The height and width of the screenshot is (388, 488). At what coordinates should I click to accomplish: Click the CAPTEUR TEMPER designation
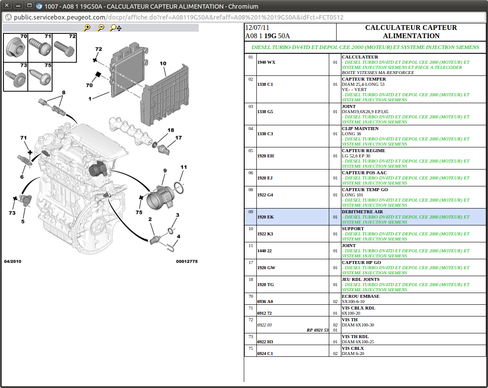point(364,79)
